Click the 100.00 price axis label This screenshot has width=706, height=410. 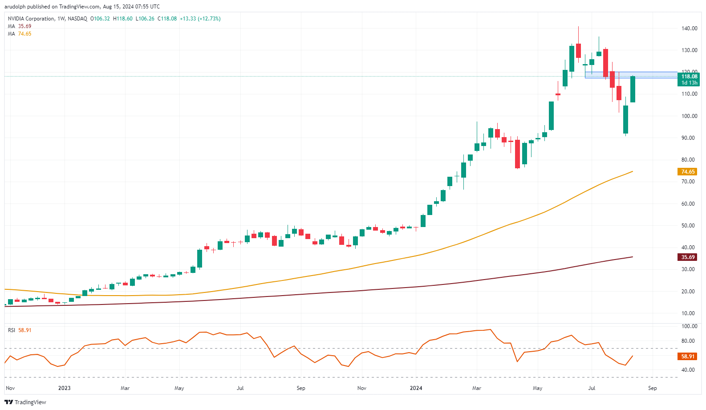point(689,116)
